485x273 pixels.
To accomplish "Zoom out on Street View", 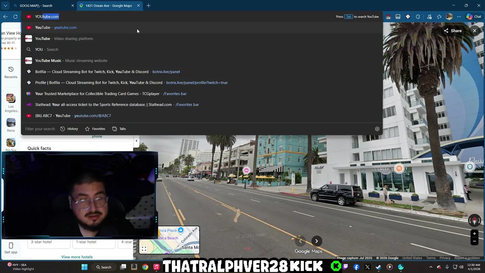I will 474,241.
